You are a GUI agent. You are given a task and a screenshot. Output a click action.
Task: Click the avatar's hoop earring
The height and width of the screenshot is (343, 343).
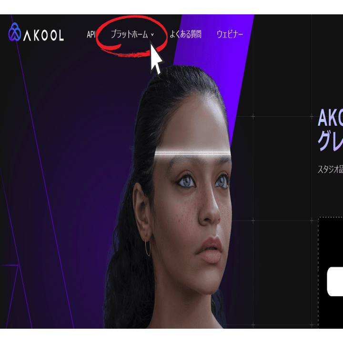(x=148, y=247)
